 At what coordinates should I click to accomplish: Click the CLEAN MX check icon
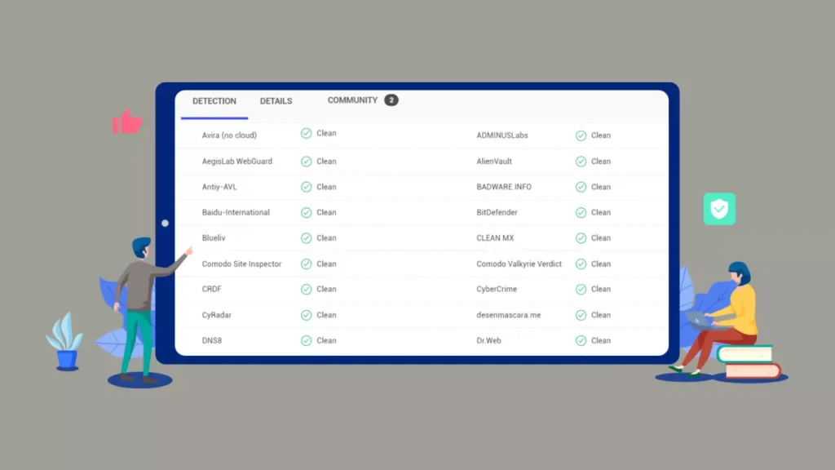pos(581,238)
